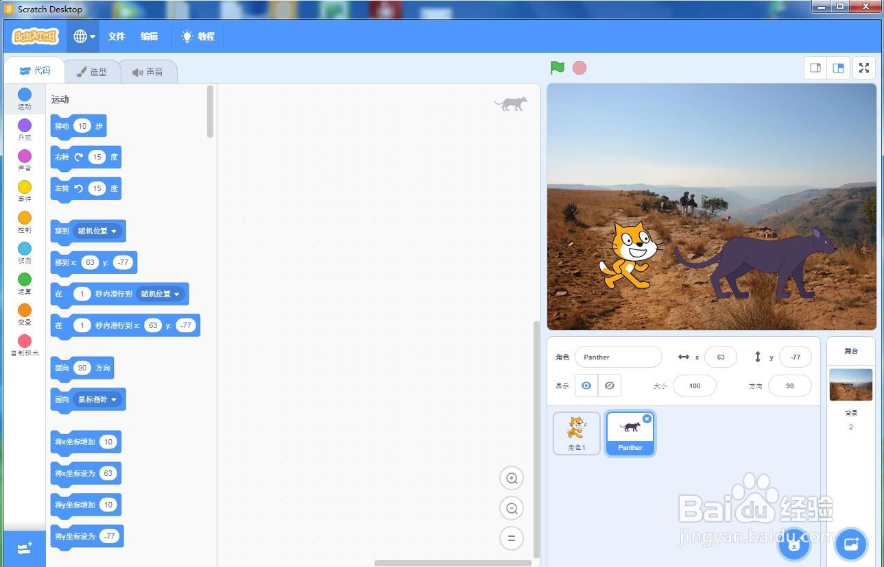Viewport: 884px width, 567px height.
Task: Select the 变量 variables category
Action: pos(25,314)
